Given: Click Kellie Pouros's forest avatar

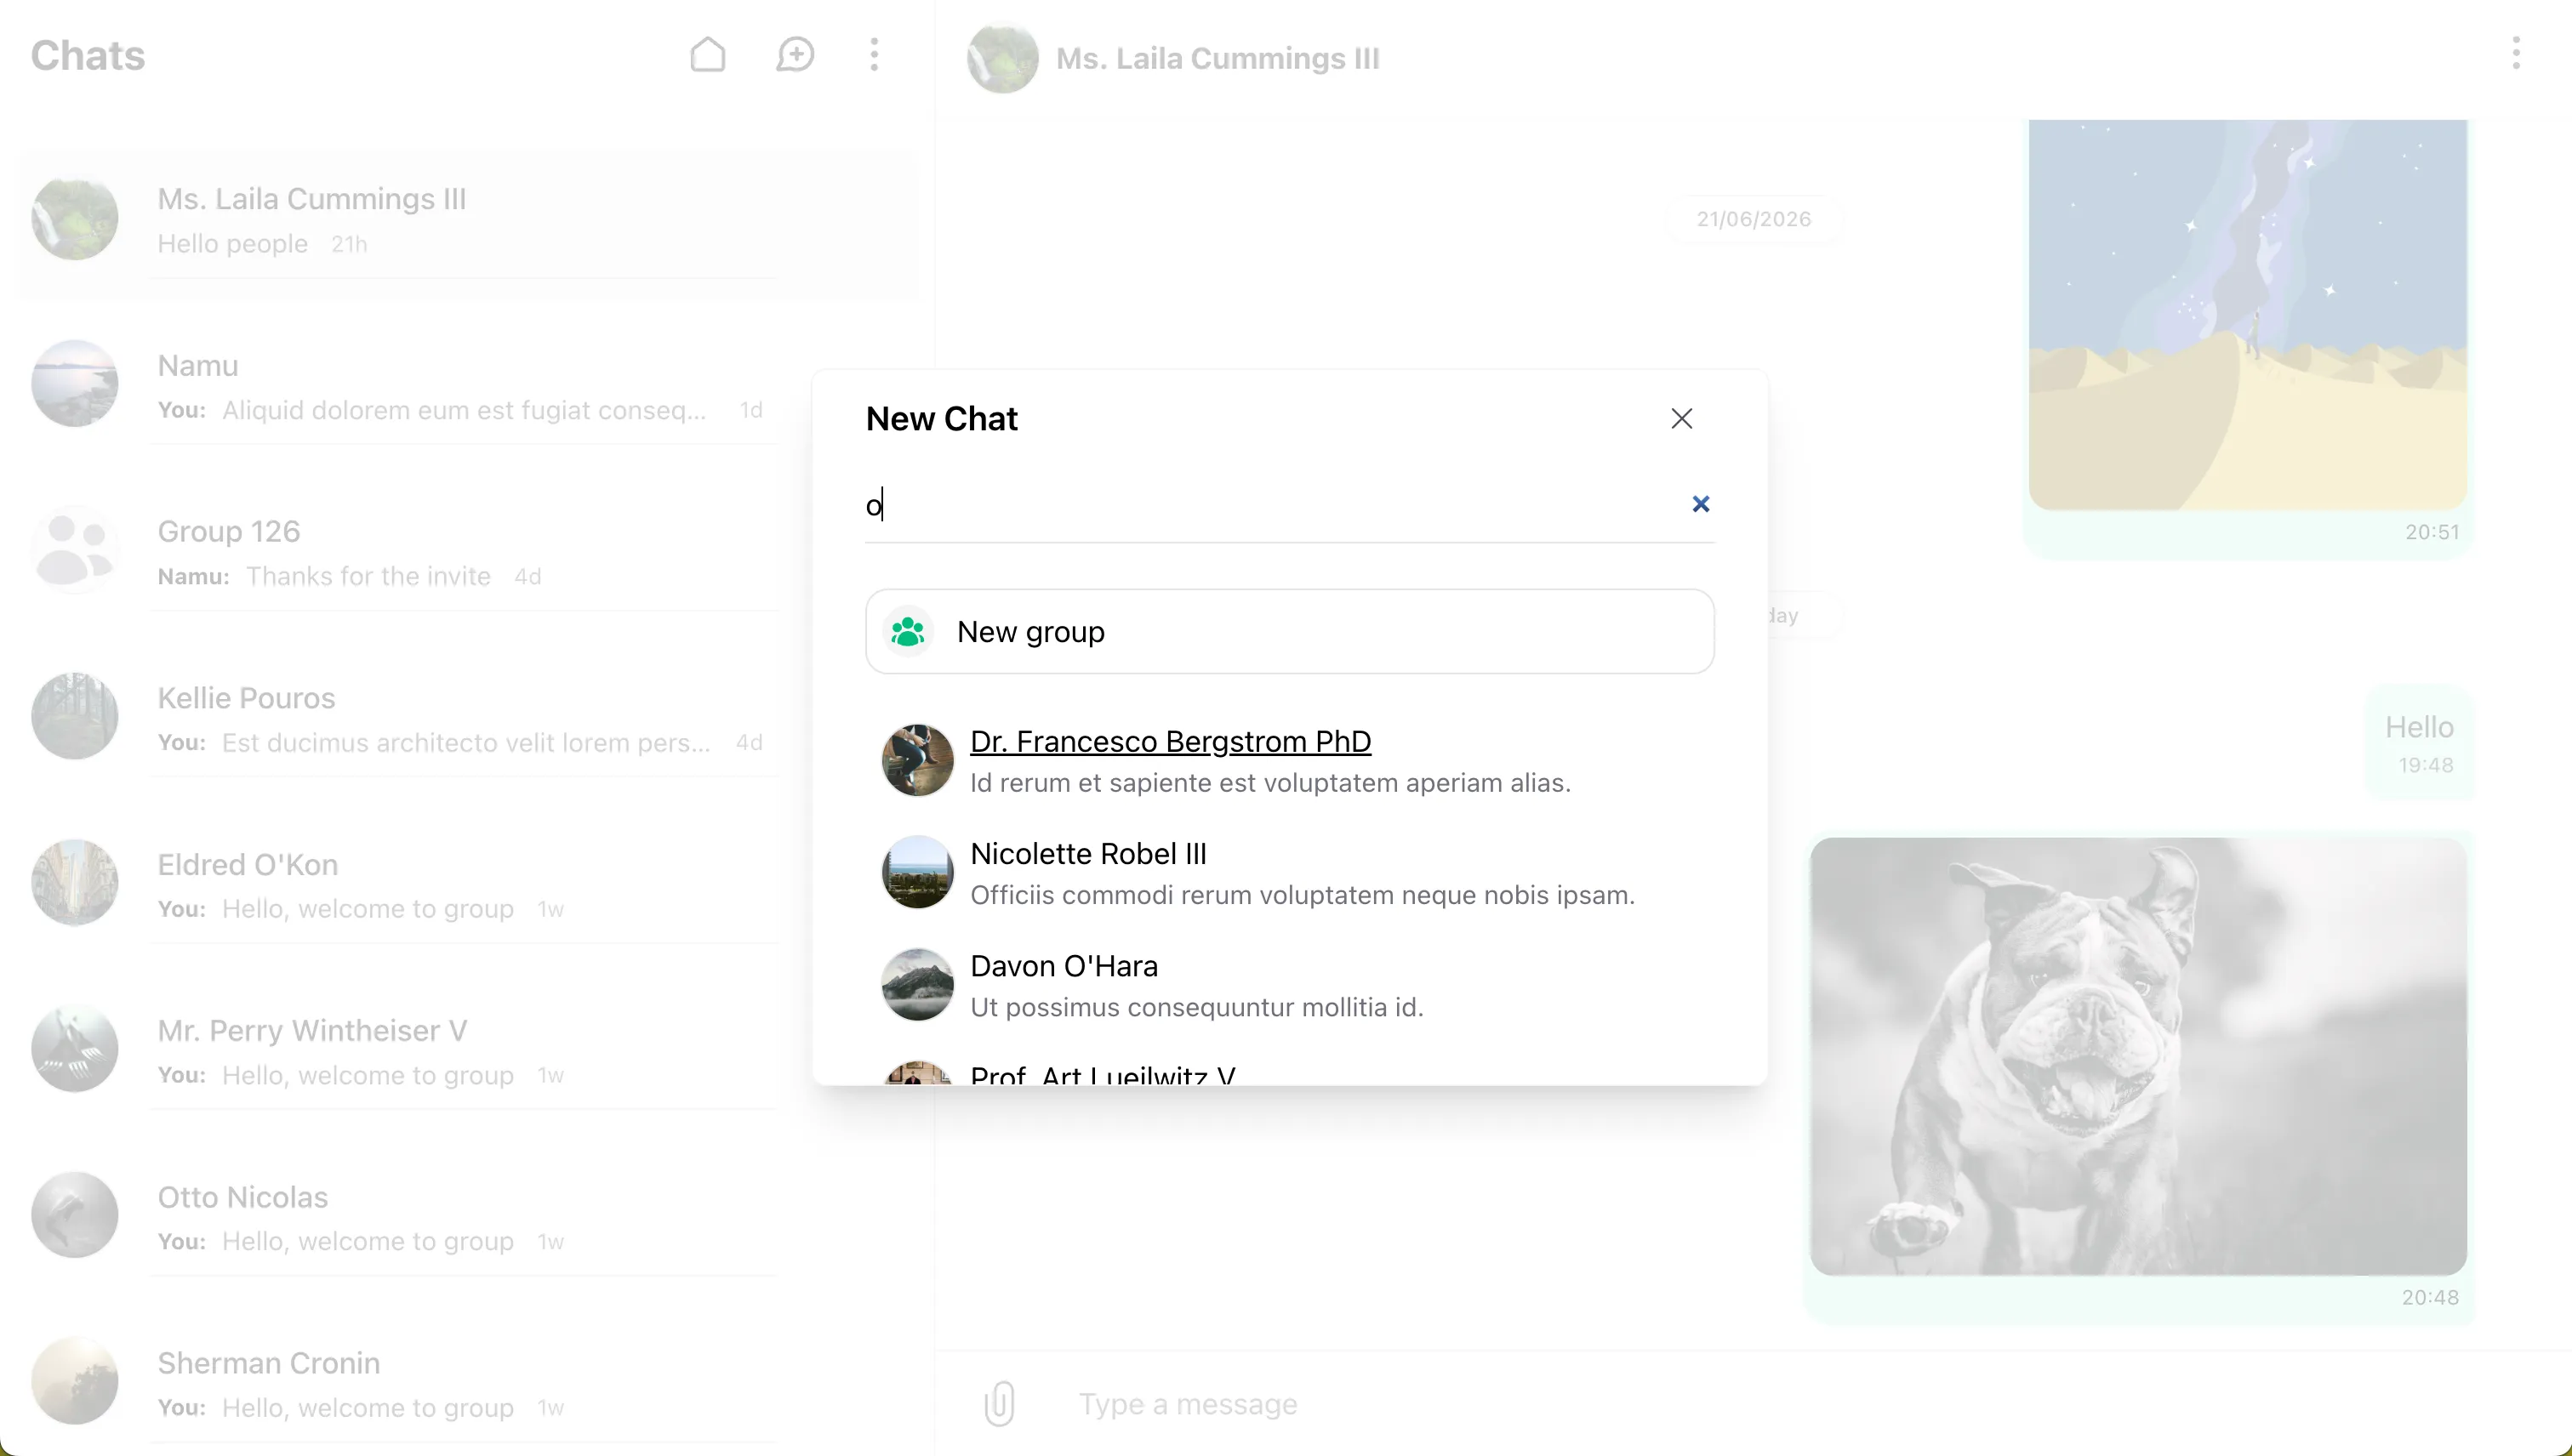Looking at the screenshot, I should click(x=75, y=716).
